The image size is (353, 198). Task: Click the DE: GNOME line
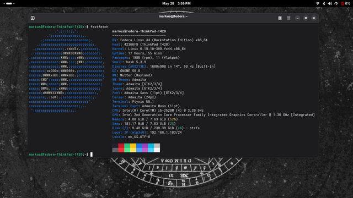[126, 71]
